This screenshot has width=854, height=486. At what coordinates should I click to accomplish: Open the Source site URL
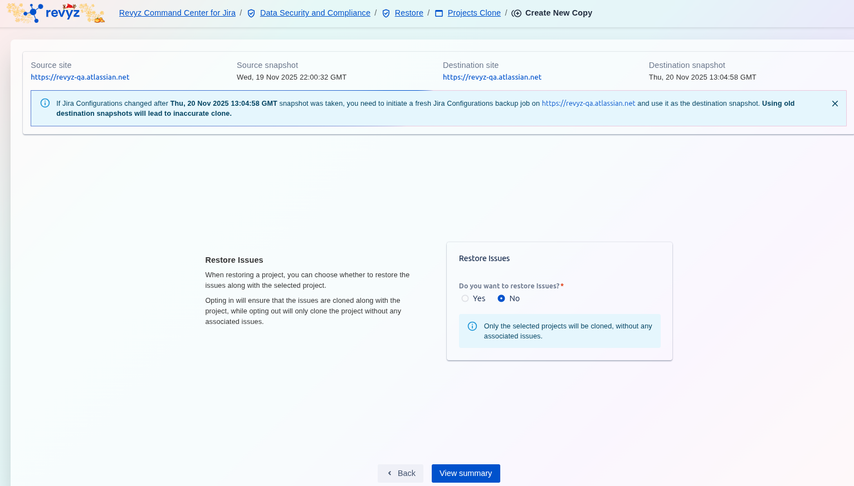coord(80,77)
